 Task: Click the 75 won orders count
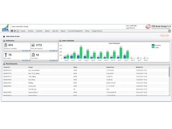(10, 55)
